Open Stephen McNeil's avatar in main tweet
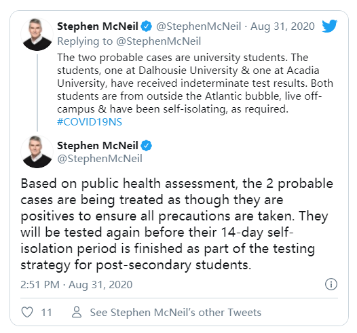 click(x=37, y=152)
